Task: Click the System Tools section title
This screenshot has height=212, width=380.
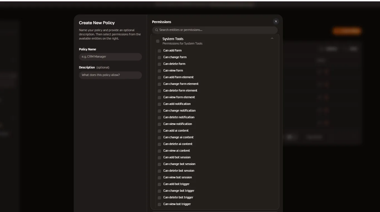Action: pos(173,39)
